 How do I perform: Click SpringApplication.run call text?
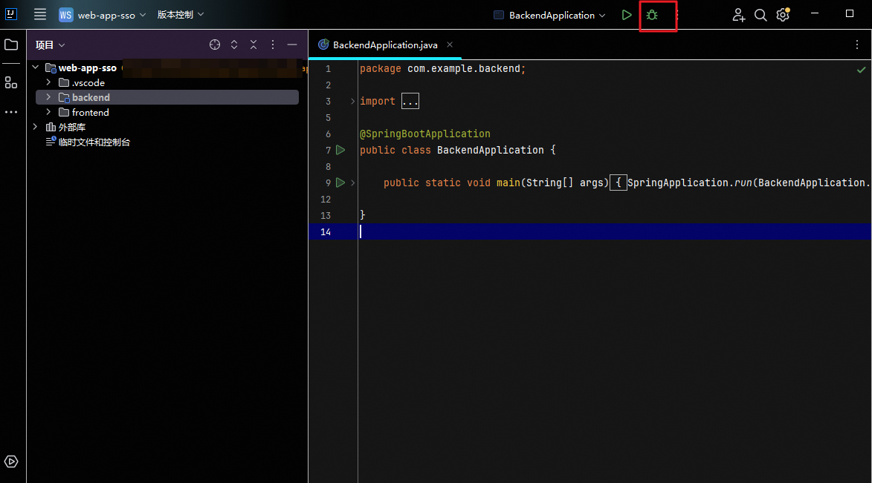coord(689,183)
